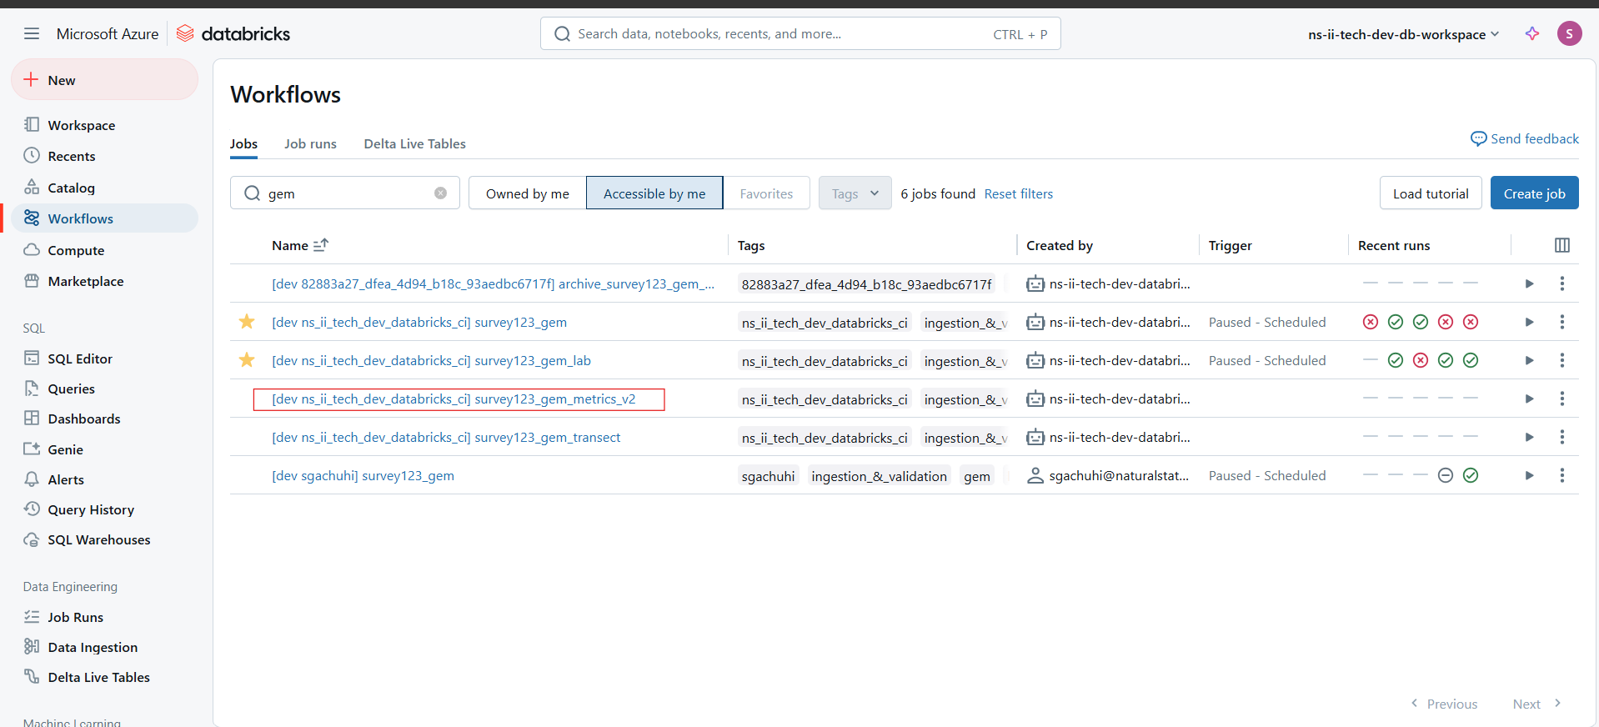The width and height of the screenshot is (1599, 727).
Task: Open the latest successful run of survey123_gem_lab
Action: click(1471, 360)
